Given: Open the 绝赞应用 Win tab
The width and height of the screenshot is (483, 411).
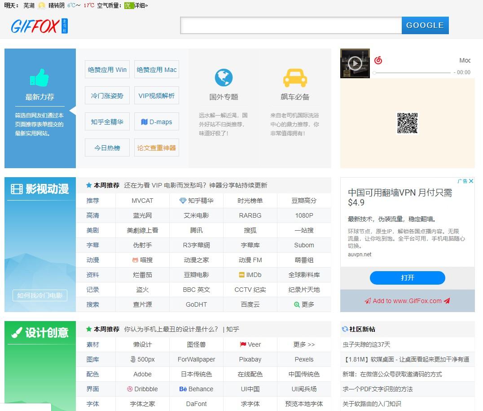Looking at the screenshot, I should 107,70.
